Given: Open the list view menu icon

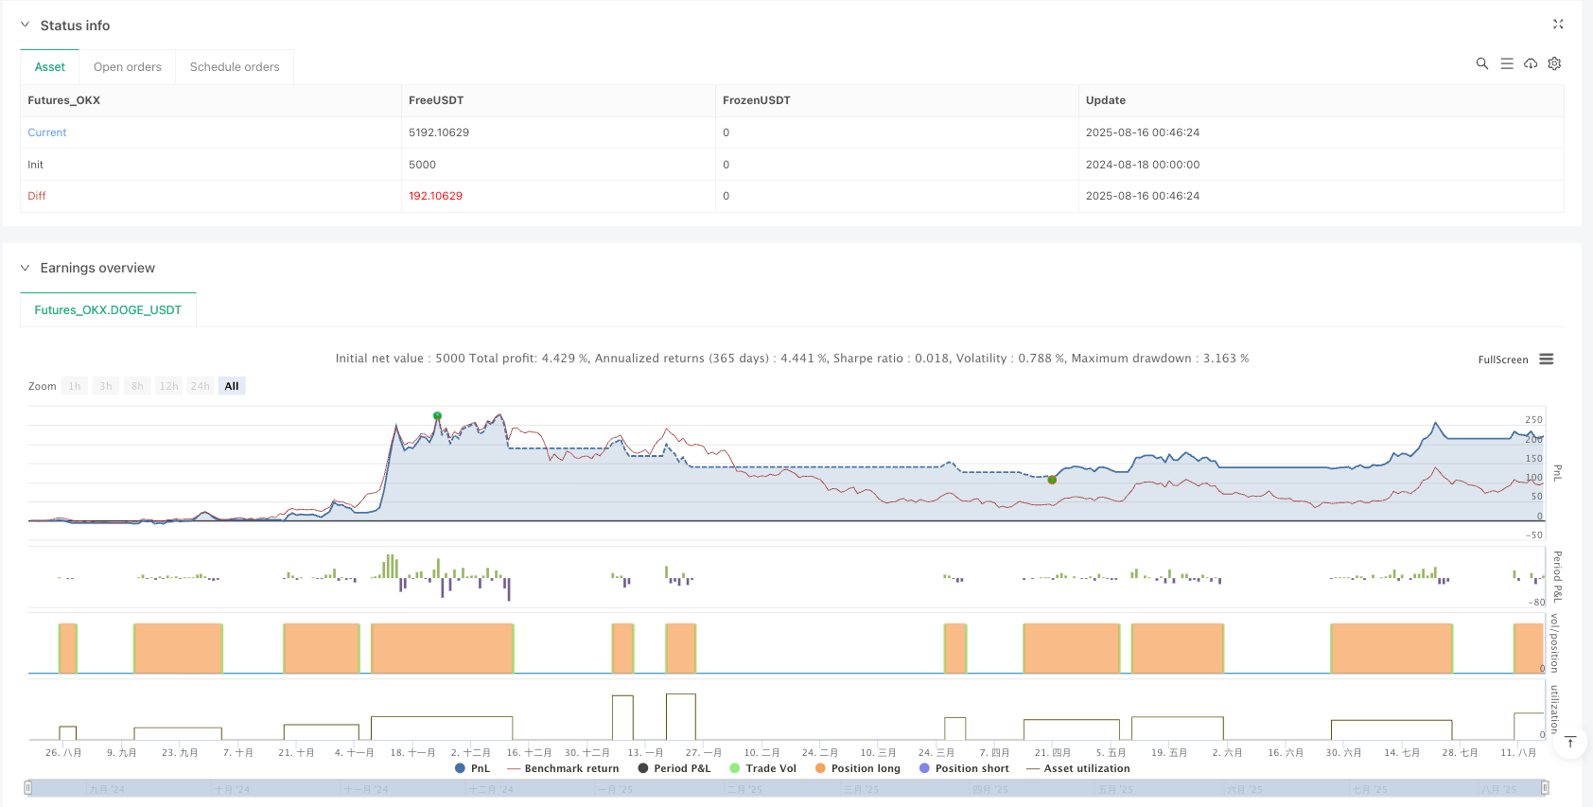Looking at the screenshot, I should tap(1507, 63).
